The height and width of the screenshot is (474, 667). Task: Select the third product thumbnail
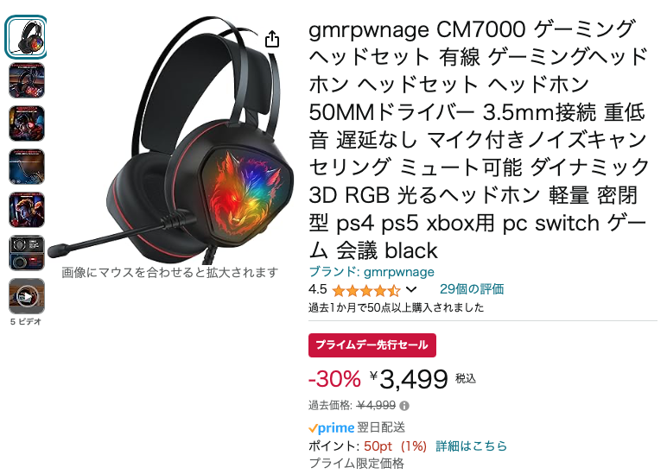tap(27, 123)
